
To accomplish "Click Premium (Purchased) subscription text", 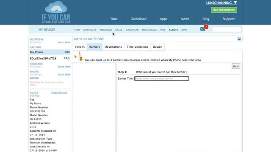I will [42, 143].
